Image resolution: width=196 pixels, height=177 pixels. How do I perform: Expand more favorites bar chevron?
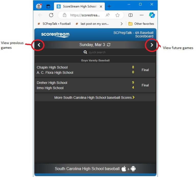[122, 24]
